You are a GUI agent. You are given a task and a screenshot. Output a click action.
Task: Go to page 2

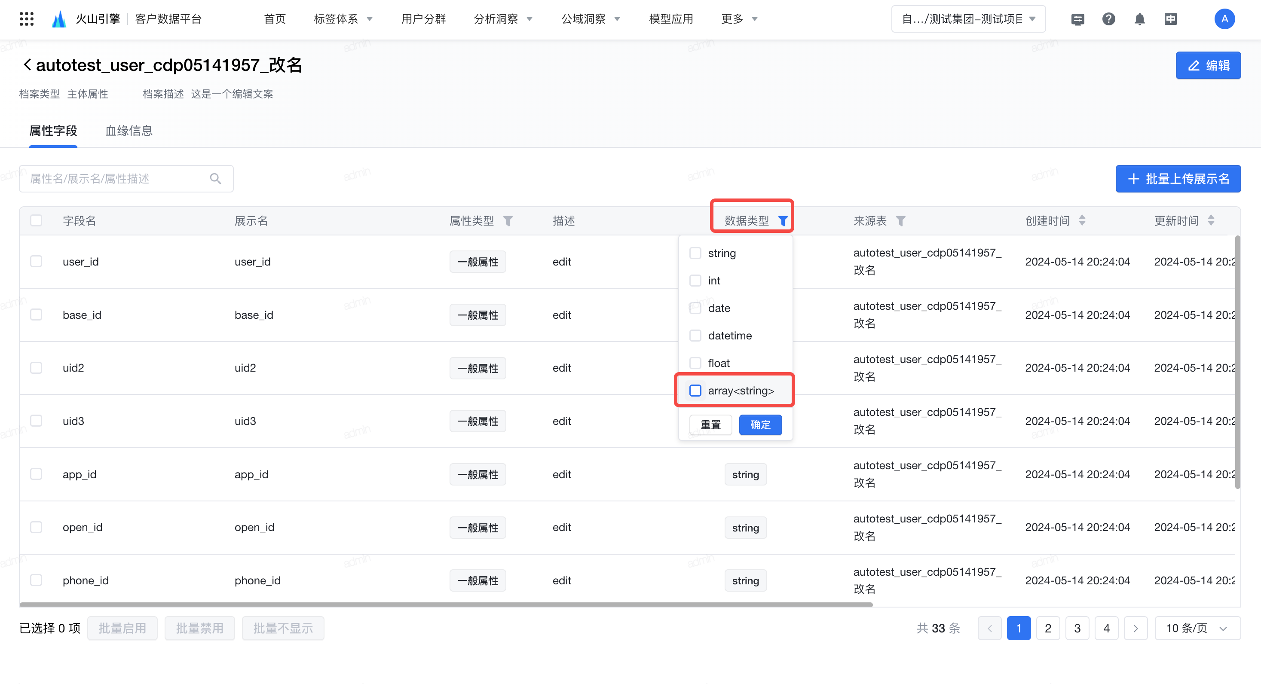(1047, 628)
